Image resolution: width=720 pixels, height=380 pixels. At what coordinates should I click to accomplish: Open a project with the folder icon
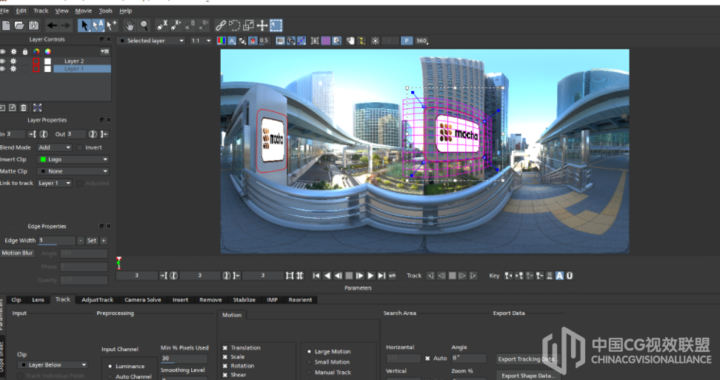click(x=19, y=26)
